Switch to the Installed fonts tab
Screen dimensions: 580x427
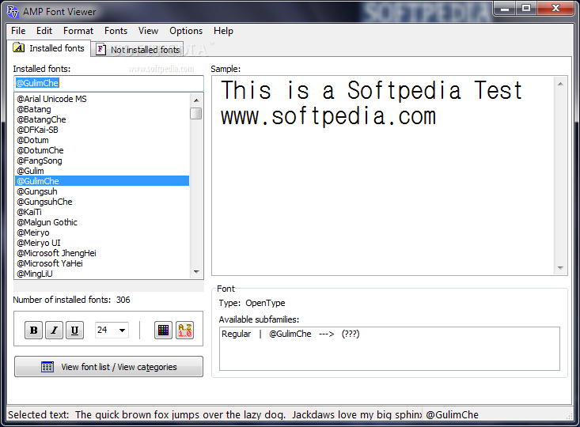tap(49, 48)
